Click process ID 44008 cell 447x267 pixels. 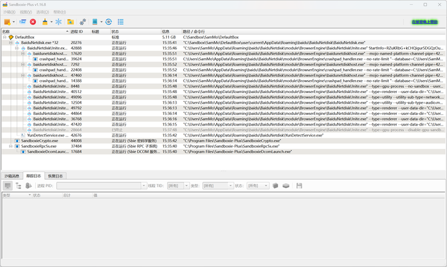tap(76, 140)
